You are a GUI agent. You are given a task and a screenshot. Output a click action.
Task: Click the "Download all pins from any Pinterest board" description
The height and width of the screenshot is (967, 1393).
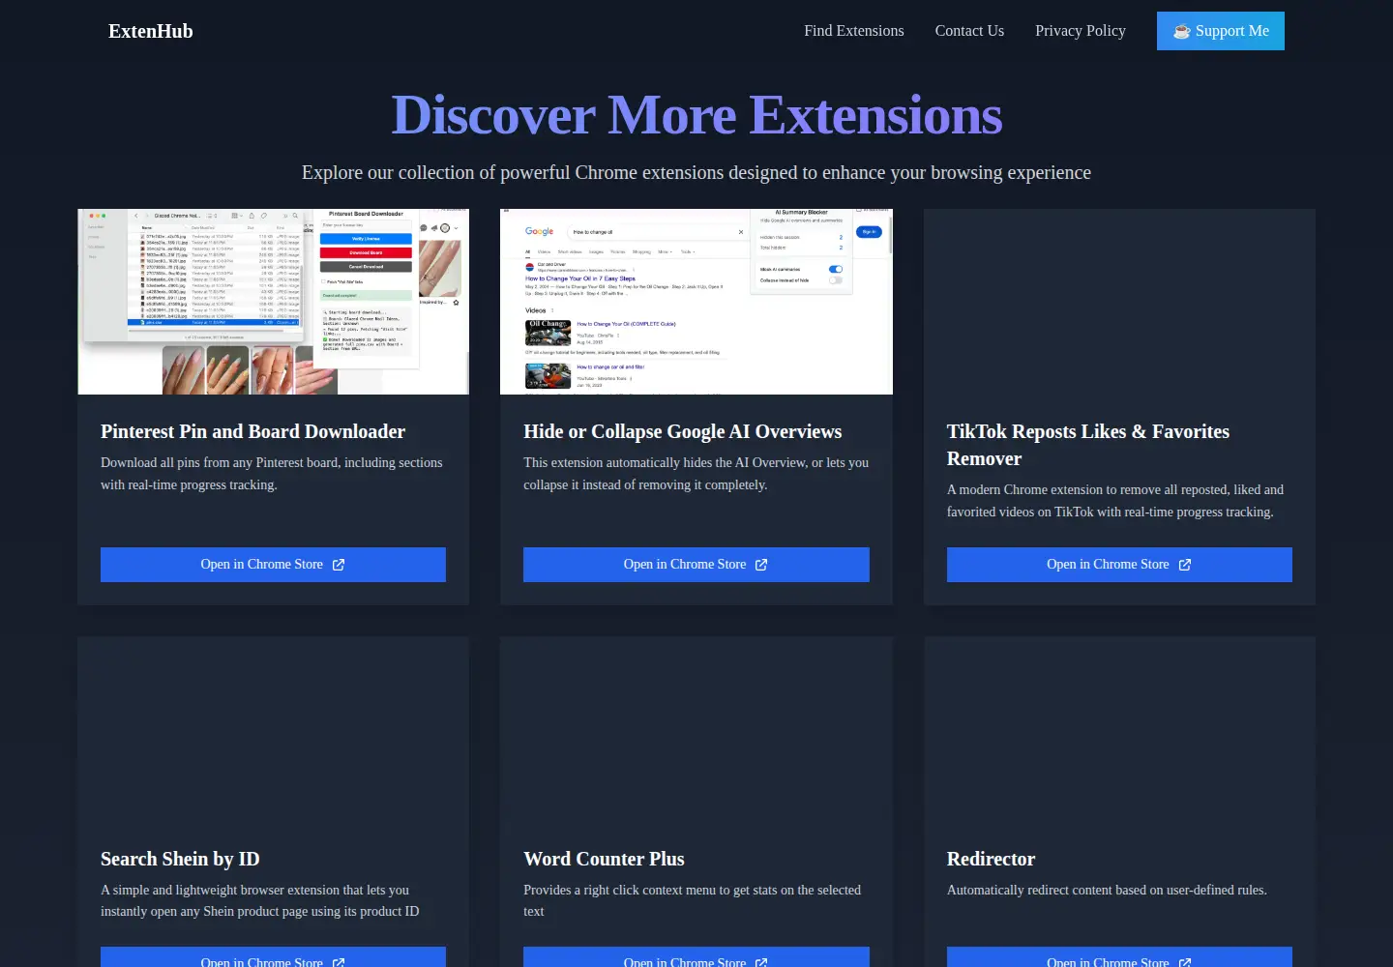pyautogui.click(x=272, y=474)
